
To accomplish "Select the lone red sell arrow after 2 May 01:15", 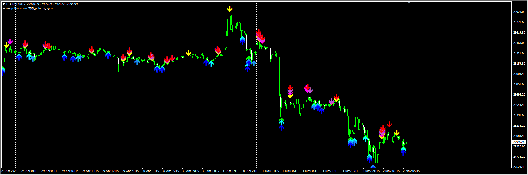I will point(389,125).
